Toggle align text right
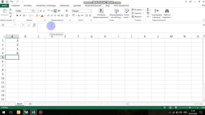 (x=55, y=16)
